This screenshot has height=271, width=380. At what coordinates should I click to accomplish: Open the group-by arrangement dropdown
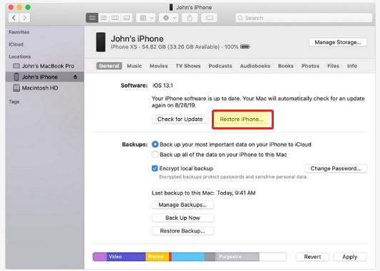coord(145,18)
